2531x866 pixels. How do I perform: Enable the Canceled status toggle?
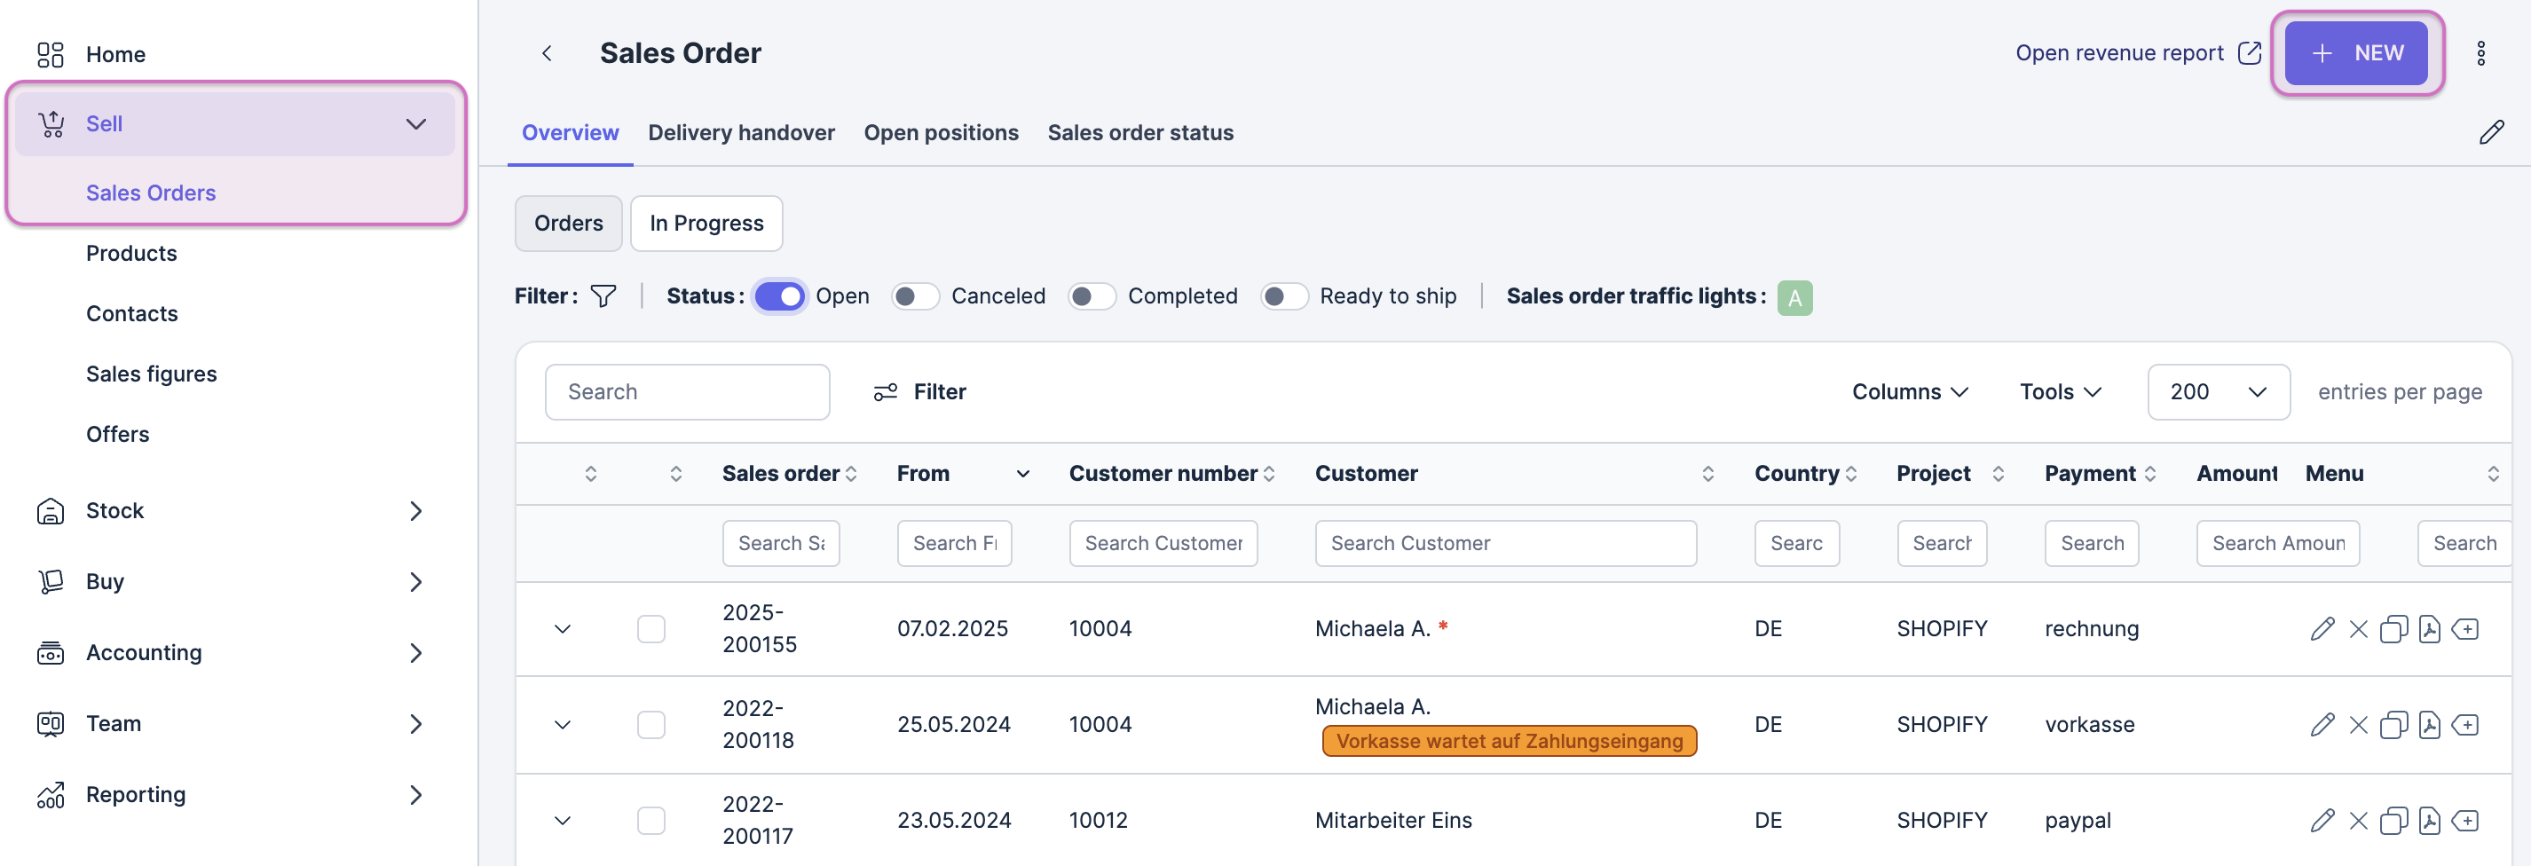pyautogui.click(x=915, y=295)
